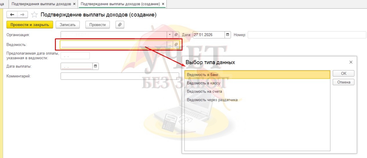Click the Провести button
Image resolution: width=367 pixels, height=158 pixels.
[97, 25]
